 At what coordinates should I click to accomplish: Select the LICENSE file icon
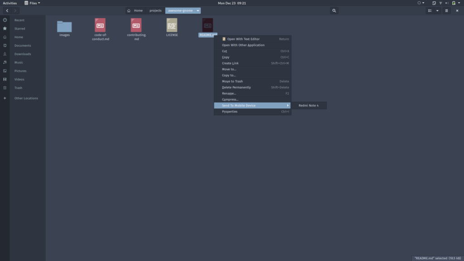pos(172,25)
